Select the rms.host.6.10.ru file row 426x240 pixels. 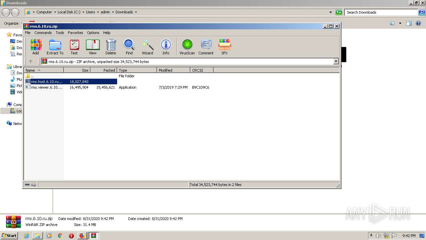coord(71,82)
